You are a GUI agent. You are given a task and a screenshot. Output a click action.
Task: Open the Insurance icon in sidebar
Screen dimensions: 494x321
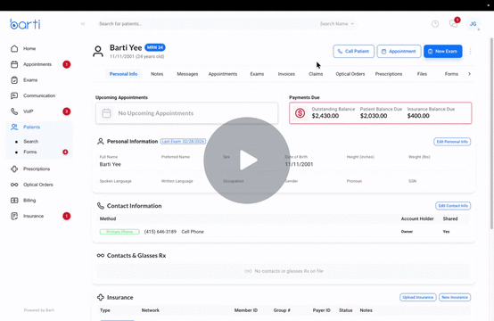[x=14, y=216]
